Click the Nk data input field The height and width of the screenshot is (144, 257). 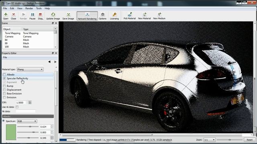(x=26, y=111)
